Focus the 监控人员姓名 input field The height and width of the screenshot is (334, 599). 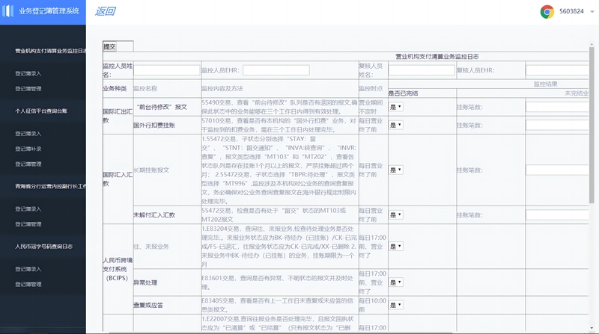tap(166, 70)
